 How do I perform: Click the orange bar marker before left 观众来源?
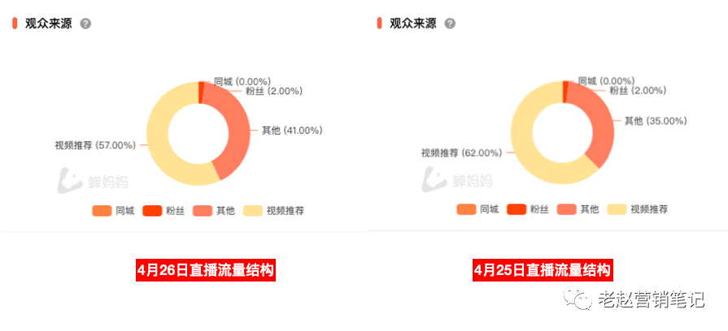point(15,24)
